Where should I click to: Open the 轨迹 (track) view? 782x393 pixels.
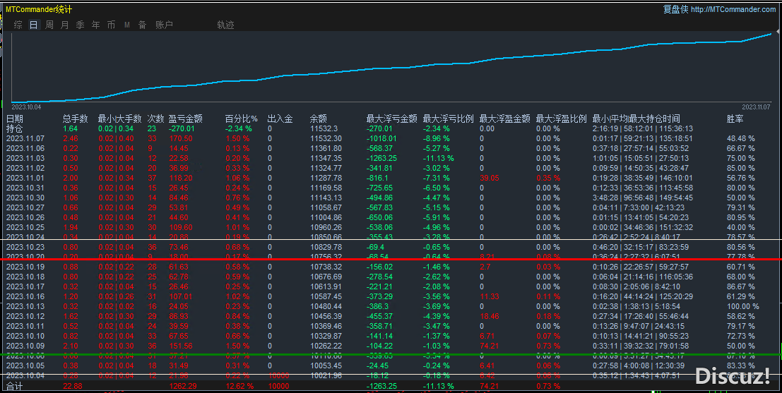click(225, 25)
